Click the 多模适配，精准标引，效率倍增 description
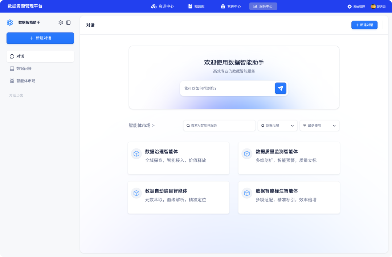The image size is (392, 257). 286,200
